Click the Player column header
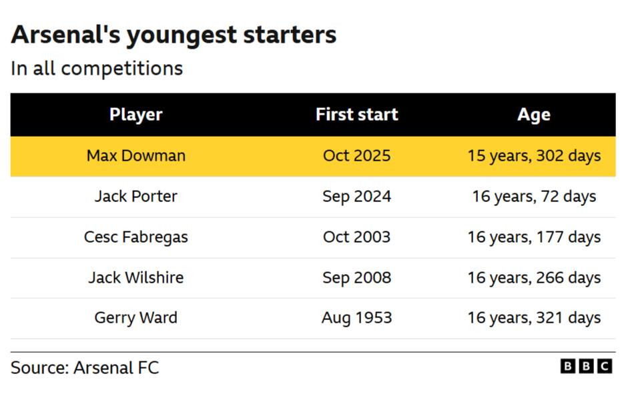Image resolution: width=626 pixels, height=396 pixels. click(x=136, y=115)
